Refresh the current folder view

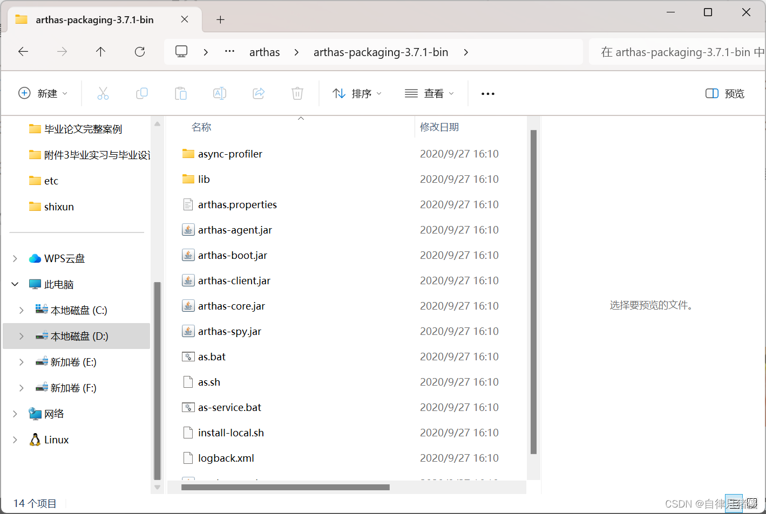pos(140,52)
